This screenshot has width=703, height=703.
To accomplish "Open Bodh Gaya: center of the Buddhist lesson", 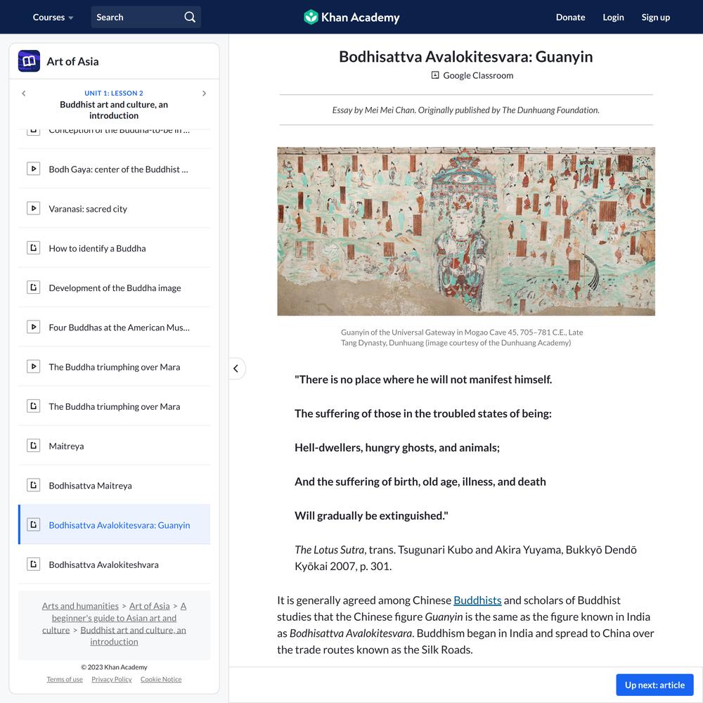I will (x=115, y=169).
